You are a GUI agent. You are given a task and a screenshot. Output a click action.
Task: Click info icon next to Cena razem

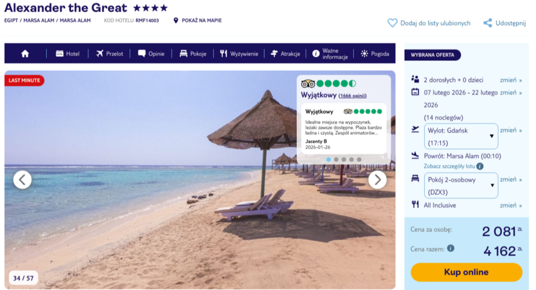point(451,248)
